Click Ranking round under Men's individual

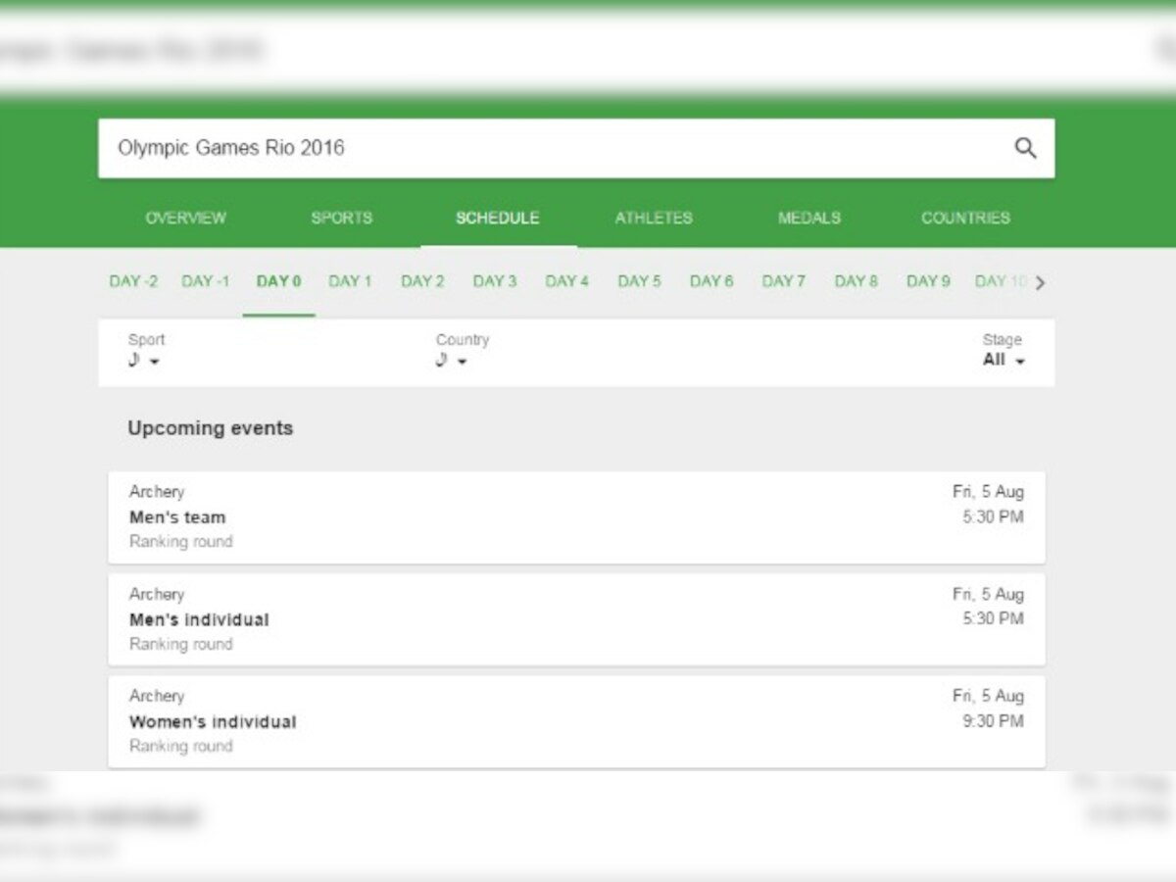181,644
